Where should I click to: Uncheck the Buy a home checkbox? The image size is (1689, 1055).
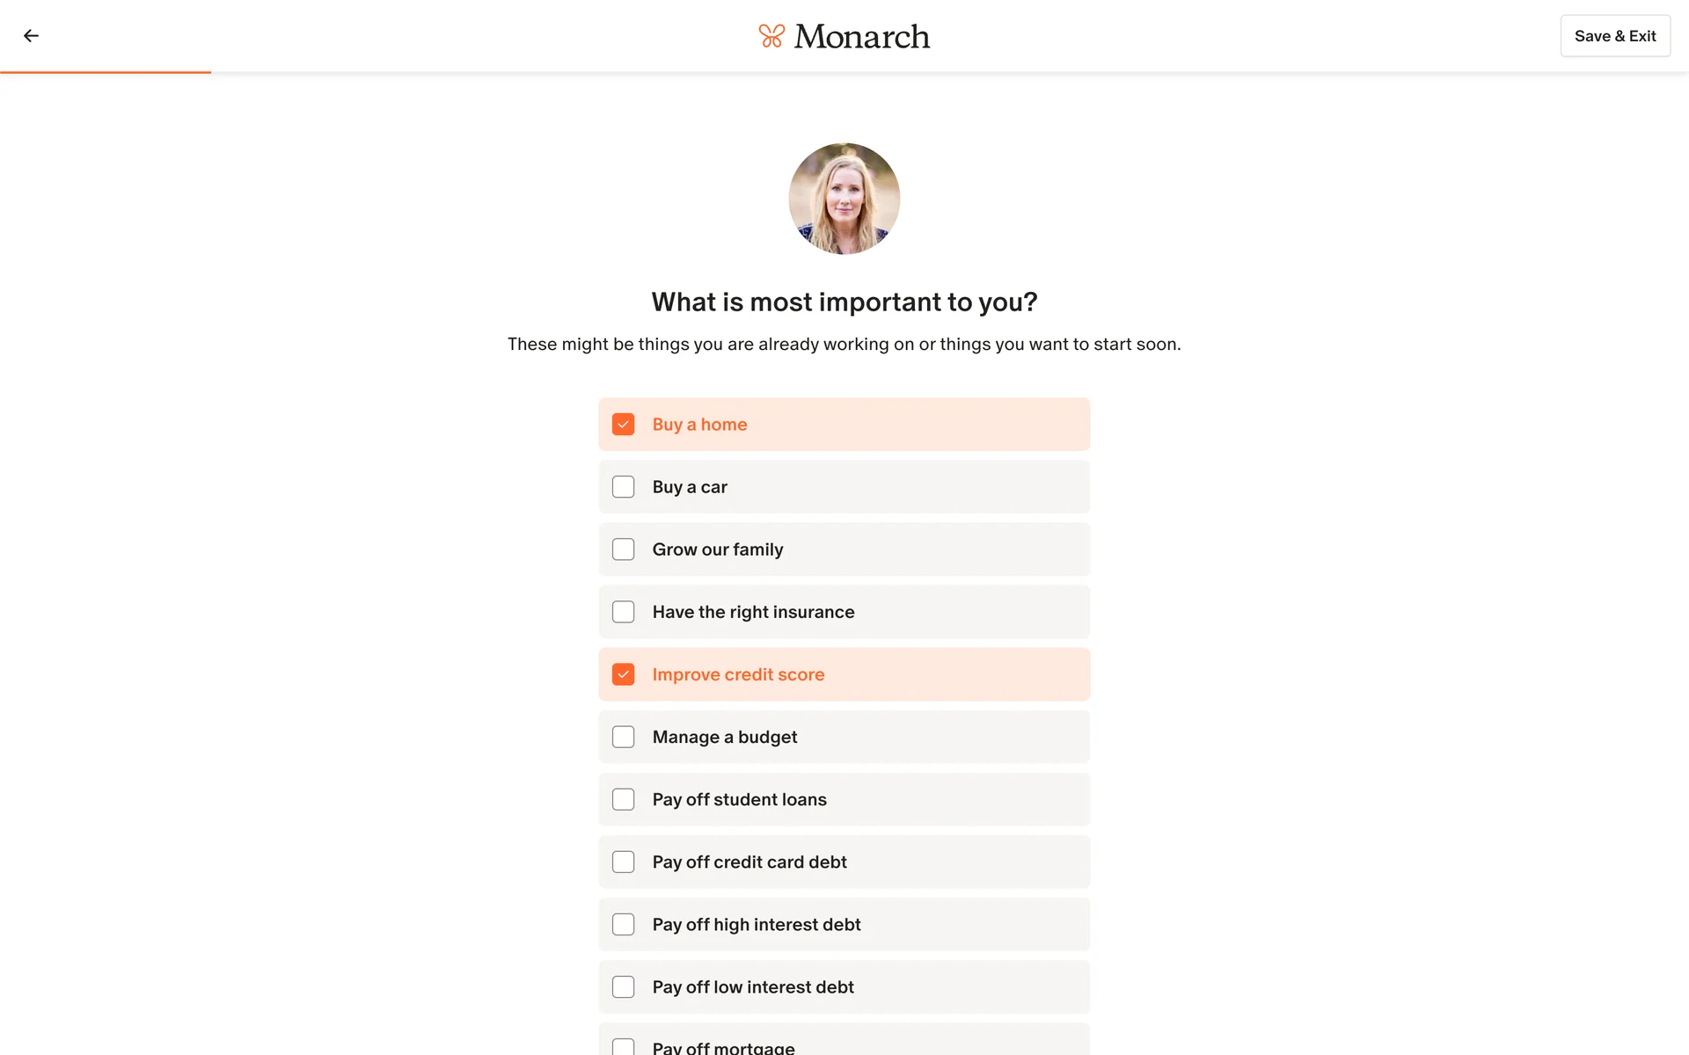point(623,425)
